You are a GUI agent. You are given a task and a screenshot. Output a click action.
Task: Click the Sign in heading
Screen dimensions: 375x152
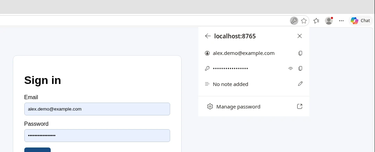pos(43,80)
